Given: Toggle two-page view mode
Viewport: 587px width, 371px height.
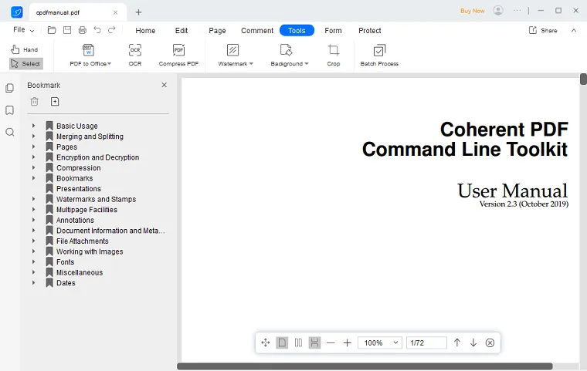Looking at the screenshot, I should 298,342.
